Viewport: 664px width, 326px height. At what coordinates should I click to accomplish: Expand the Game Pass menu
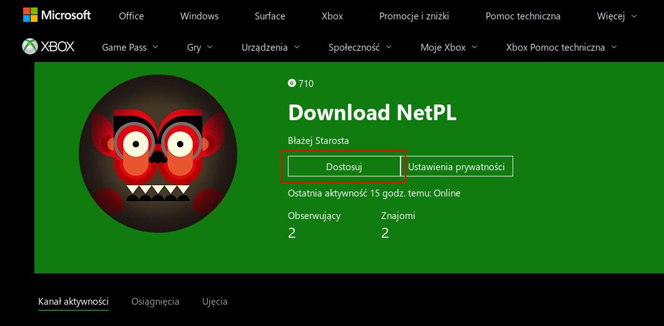[130, 48]
